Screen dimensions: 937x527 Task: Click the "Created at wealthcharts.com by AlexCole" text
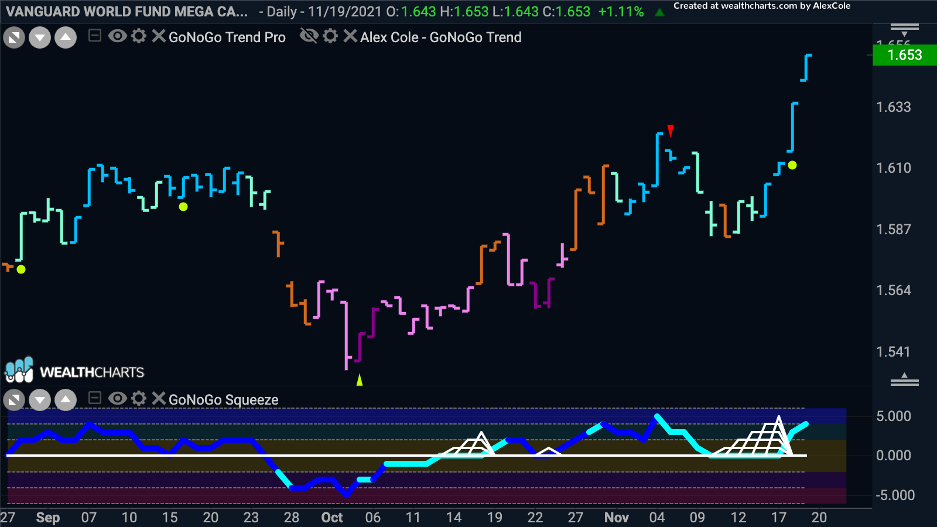(x=762, y=6)
